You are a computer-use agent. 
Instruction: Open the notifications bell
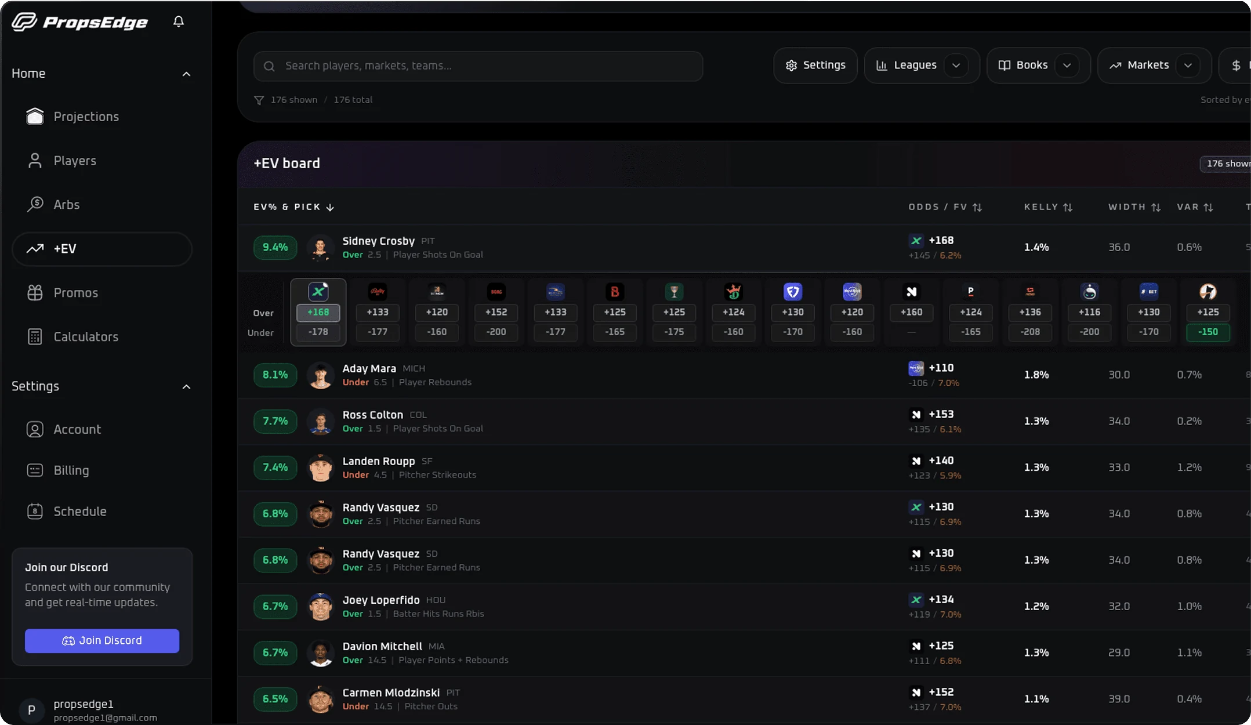pos(179,21)
